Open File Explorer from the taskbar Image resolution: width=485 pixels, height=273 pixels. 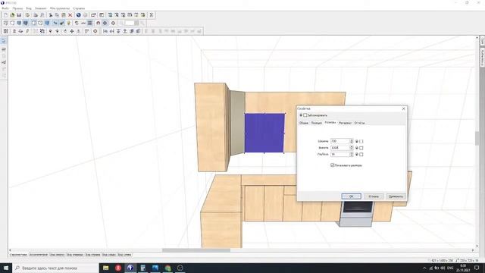click(x=106, y=268)
